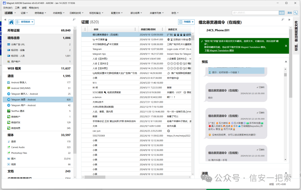Open 使用痕迹 view dropdown
Viewport: 301px width, 190px height.
25,22
